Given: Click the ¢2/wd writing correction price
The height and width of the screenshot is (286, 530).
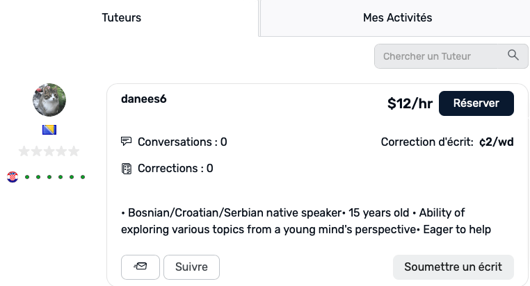Looking at the screenshot, I should click(497, 142).
